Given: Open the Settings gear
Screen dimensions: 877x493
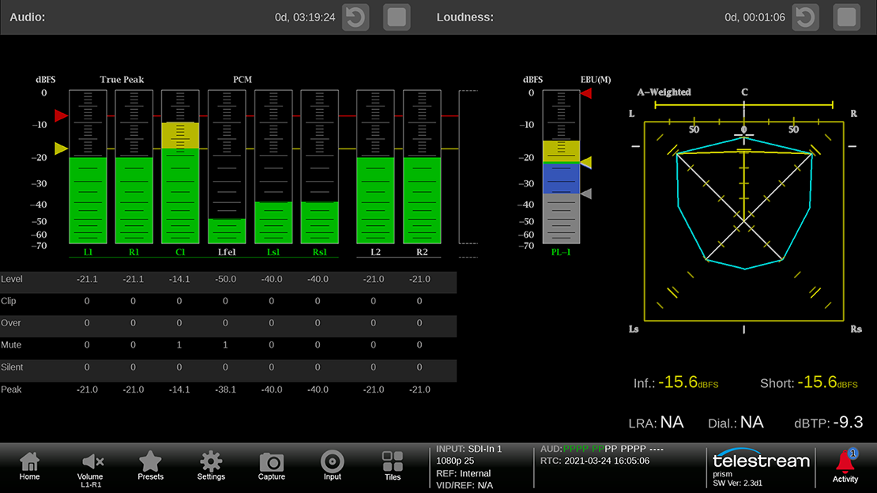Looking at the screenshot, I should (211, 465).
